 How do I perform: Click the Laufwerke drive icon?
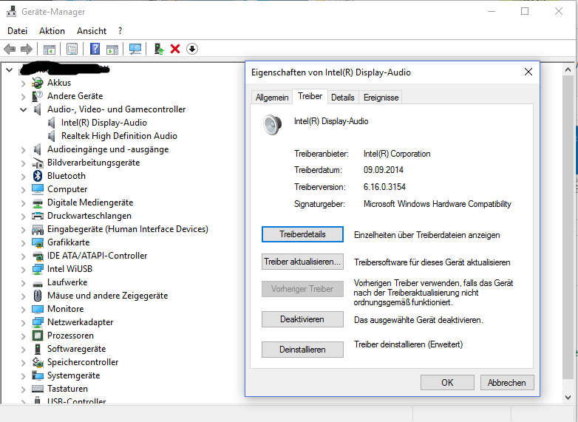(x=38, y=283)
